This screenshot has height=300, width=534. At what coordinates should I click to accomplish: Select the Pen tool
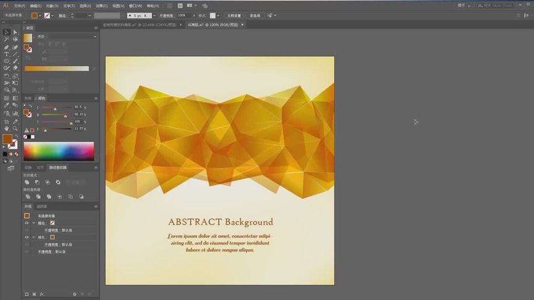pyautogui.click(x=7, y=47)
